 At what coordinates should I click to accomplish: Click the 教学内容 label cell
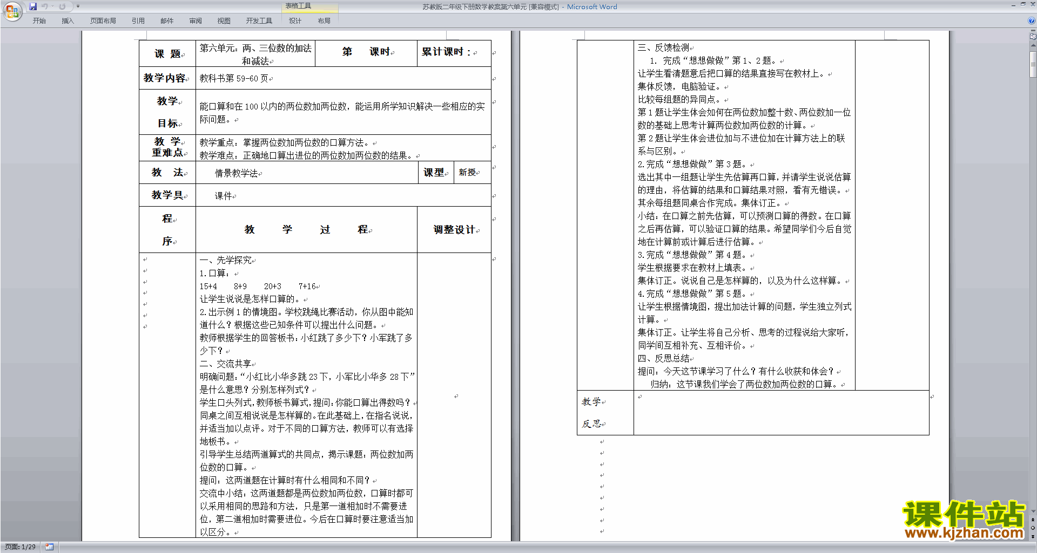pos(167,78)
